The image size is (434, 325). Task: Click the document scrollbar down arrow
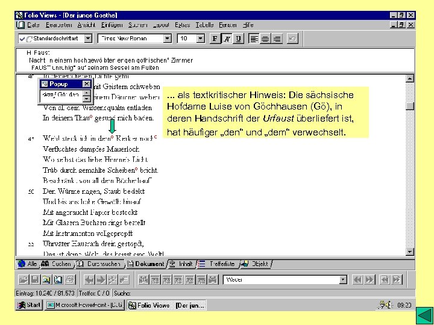coord(410,252)
